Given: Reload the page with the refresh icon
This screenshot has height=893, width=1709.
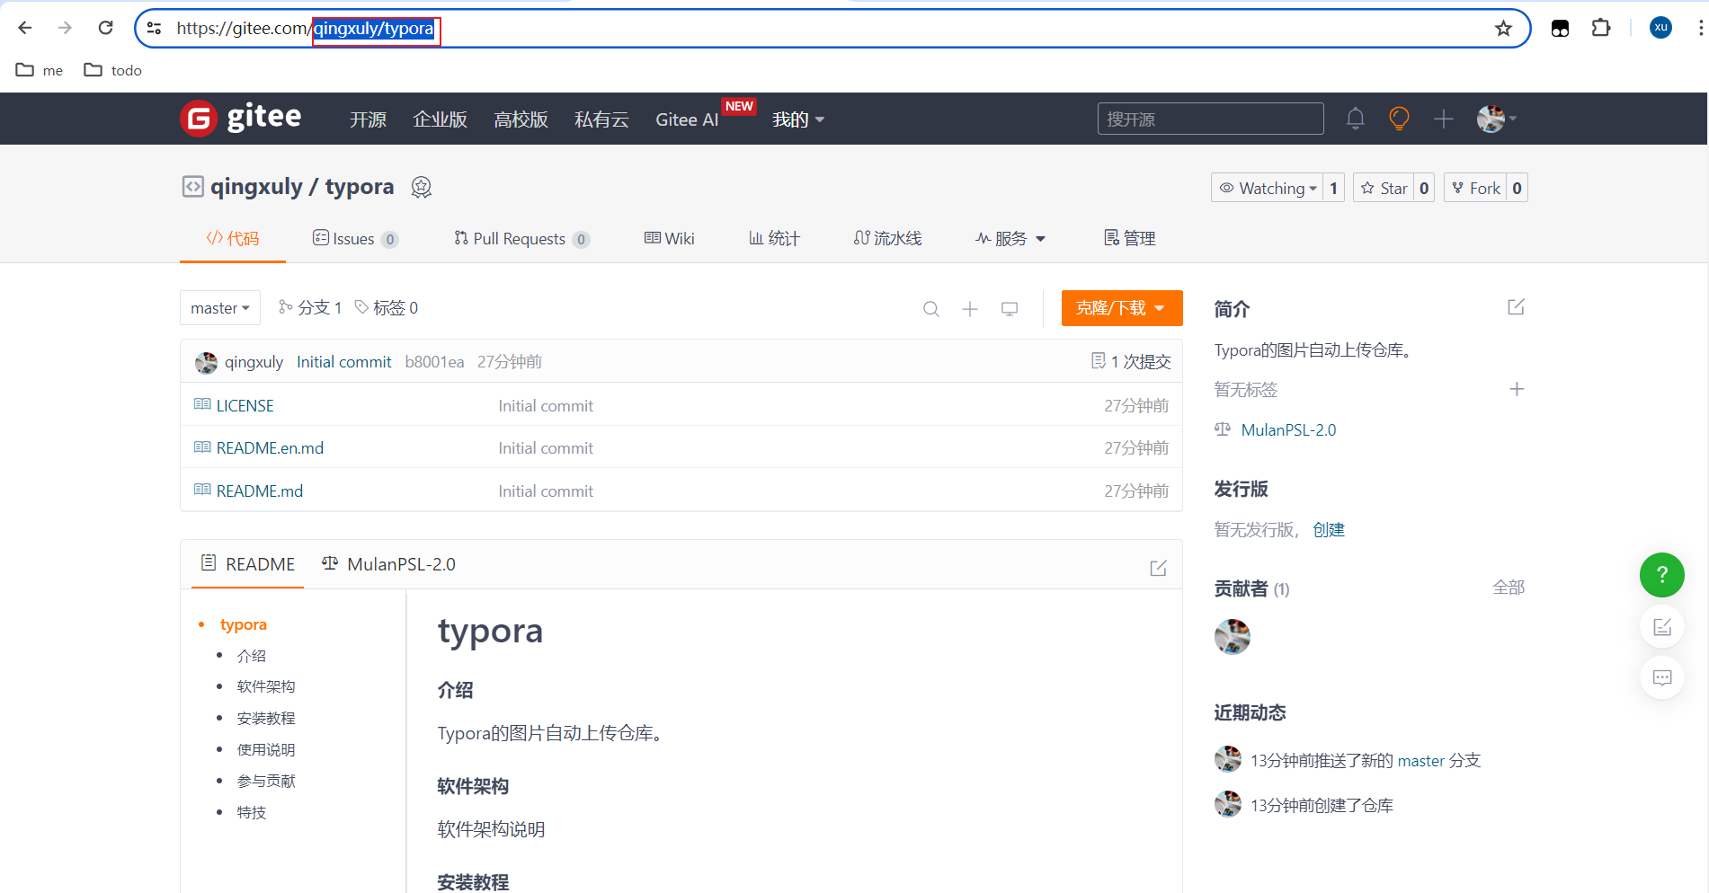Looking at the screenshot, I should (x=105, y=28).
